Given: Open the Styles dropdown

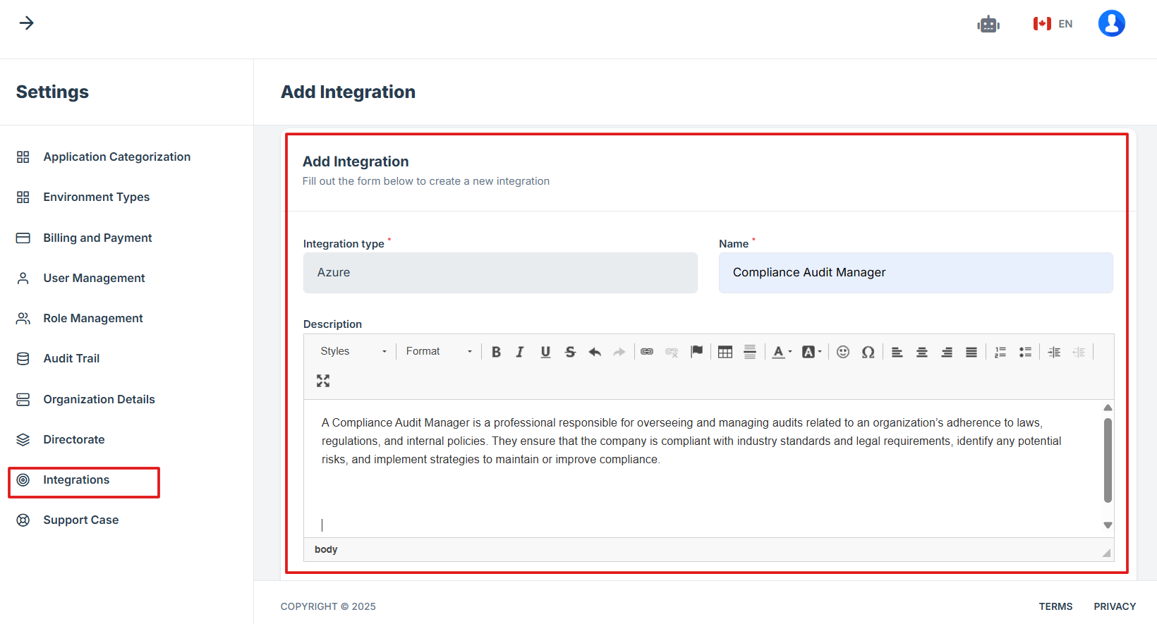Looking at the screenshot, I should pos(353,351).
